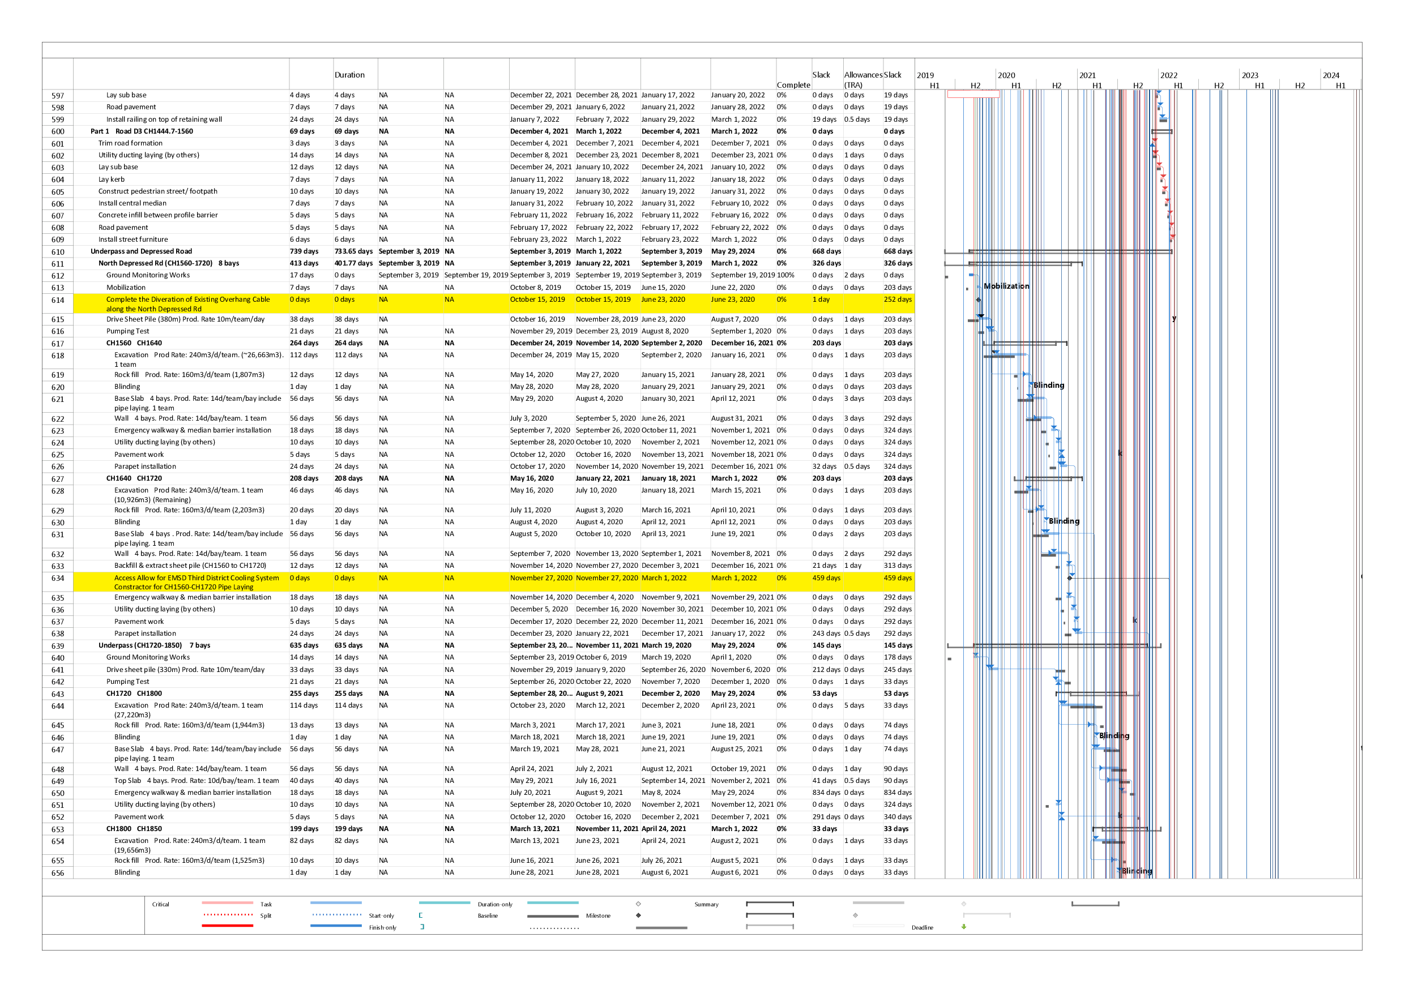
Task: Click green Deadline arrow icon in legend
Action: coord(964,927)
